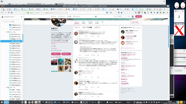
Task: Click the 169,611 tweets count stat
Action: tap(77, 23)
